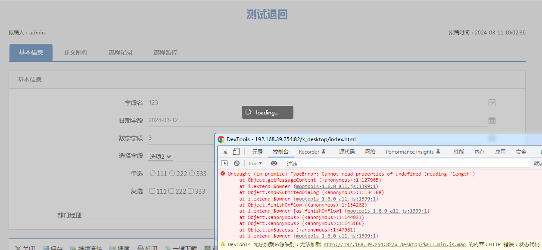Click the 拟稿人：admin text
The height and width of the screenshot is (250, 542).
[x=27, y=33]
